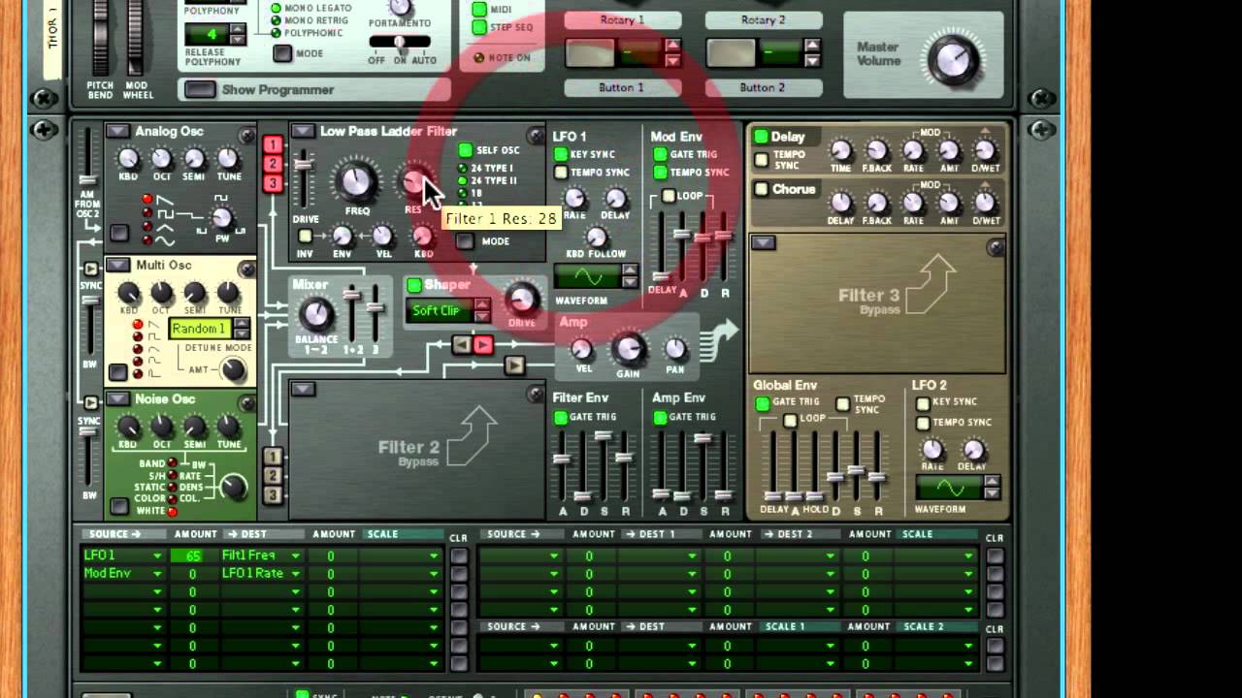
Task: Clear the Mod Env mod matrix row
Action: click(x=458, y=574)
